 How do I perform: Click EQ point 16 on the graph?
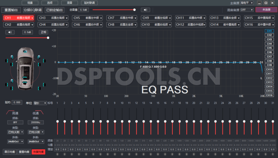click(x=160, y=63)
